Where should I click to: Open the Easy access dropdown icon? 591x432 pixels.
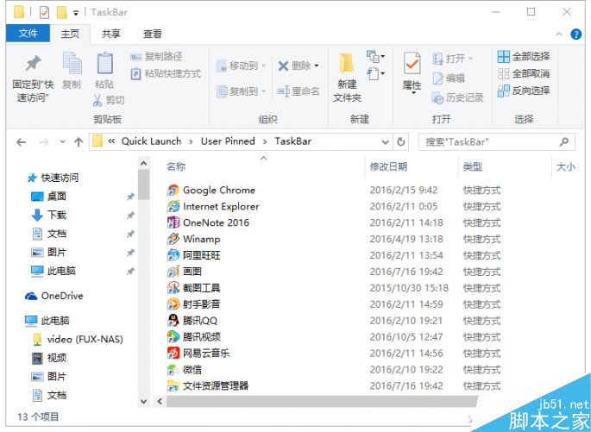click(x=376, y=73)
